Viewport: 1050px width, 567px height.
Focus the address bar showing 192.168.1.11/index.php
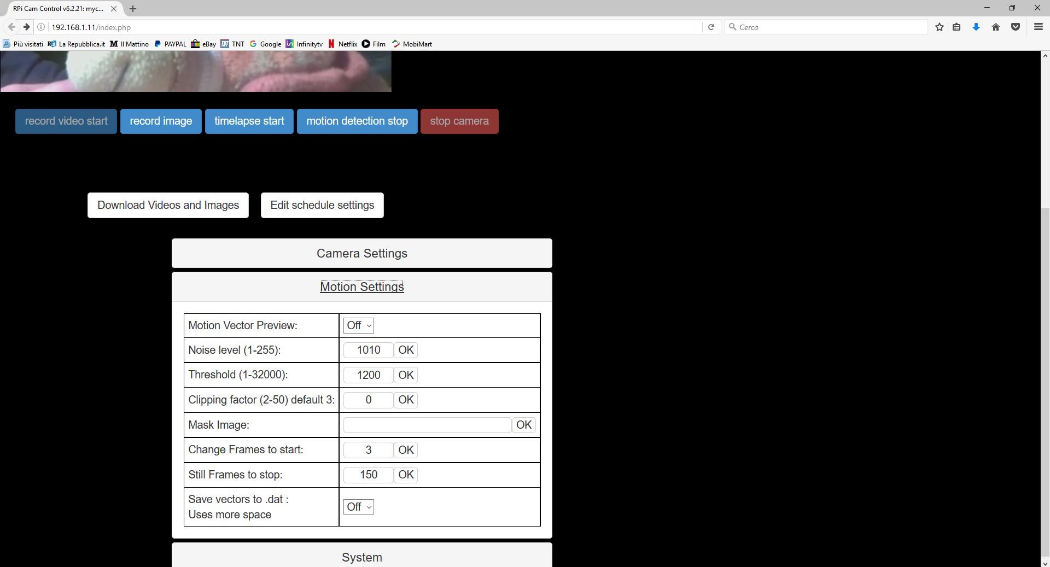coord(366,27)
